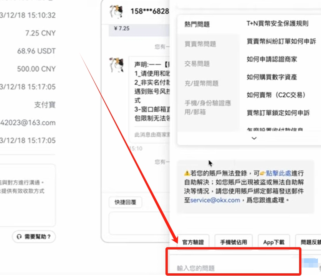Screen dimensions: 321x276
Task: Click 如何賣幣（C2C交易） question
Action: tap(276, 95)
